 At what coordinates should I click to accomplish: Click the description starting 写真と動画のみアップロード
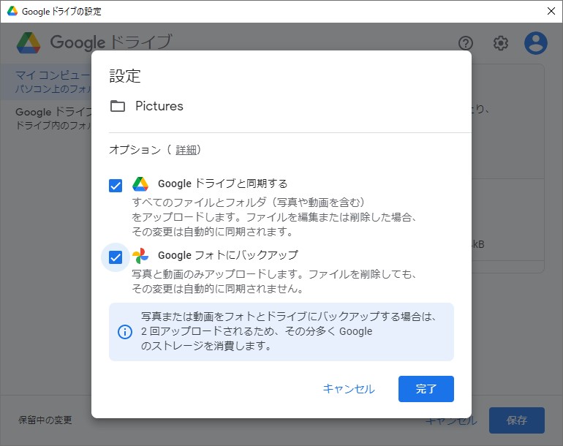(273, 281)
